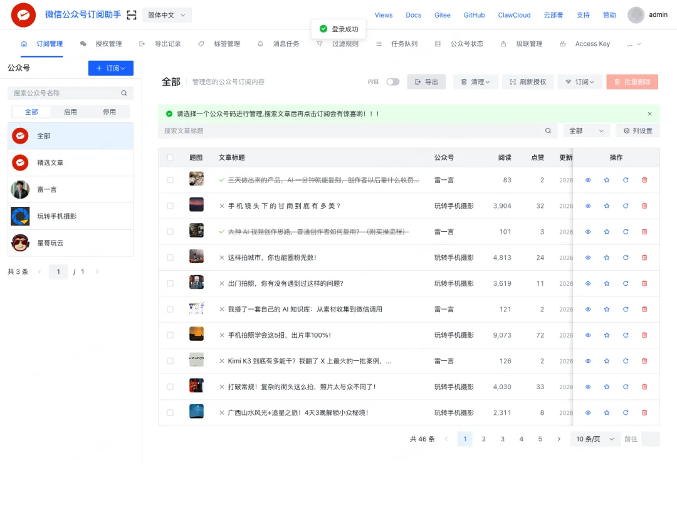The height and width of the screenshot is (517, 677).
Task: Check the 出门拍照 row checkbox
Action: pos(170,283)
